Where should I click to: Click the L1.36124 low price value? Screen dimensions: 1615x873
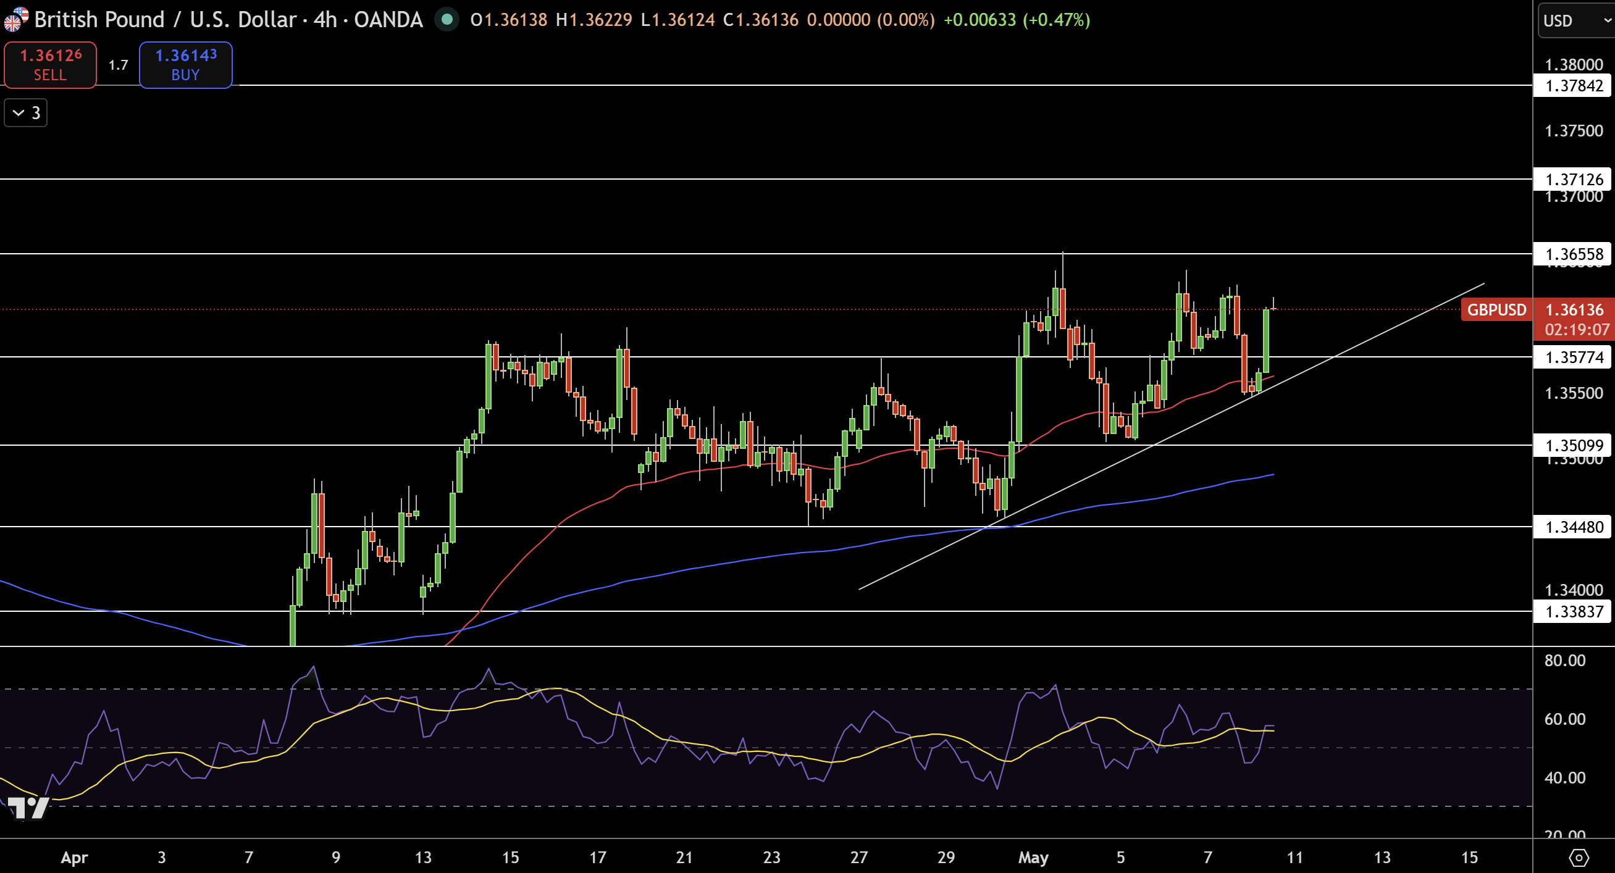tap(677, 20)
